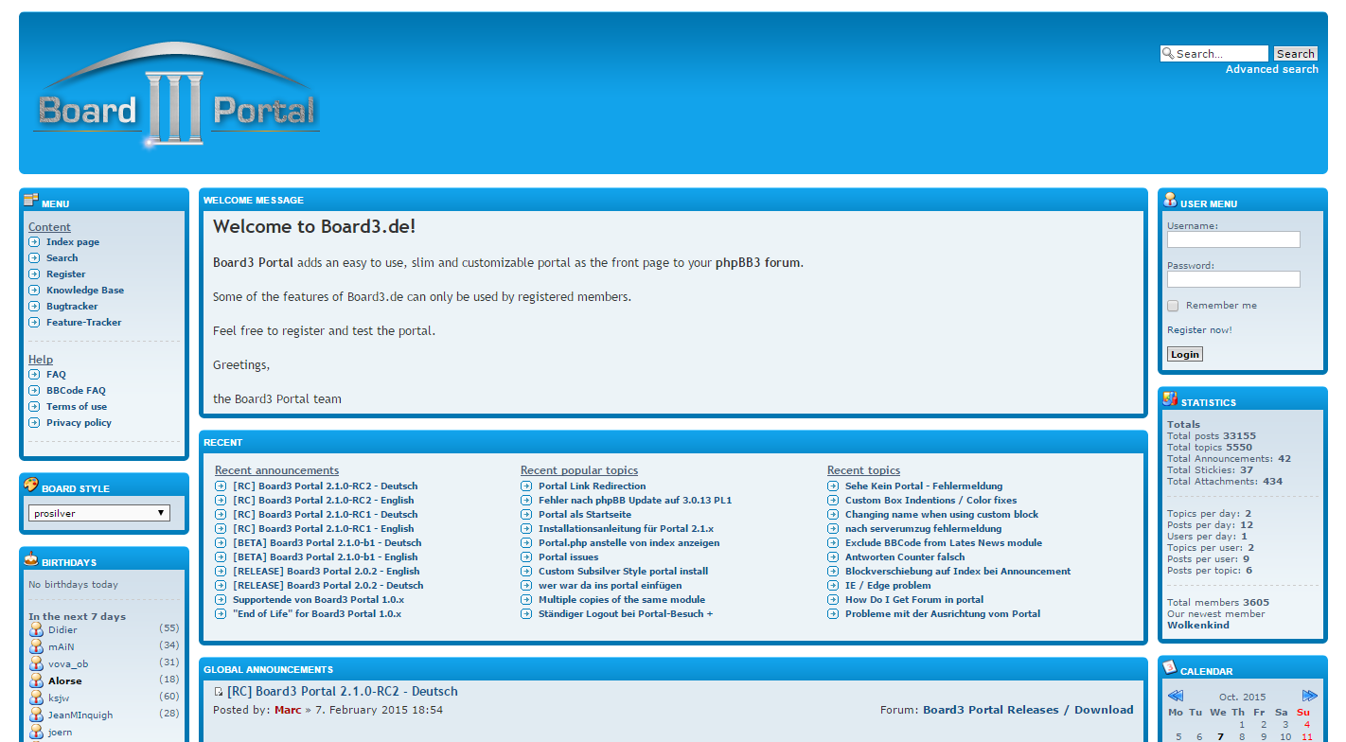This screenshot has width=1346, height=742.
Task: Click the arrow icon next to Bugtracker
Action: coord(34,307)
